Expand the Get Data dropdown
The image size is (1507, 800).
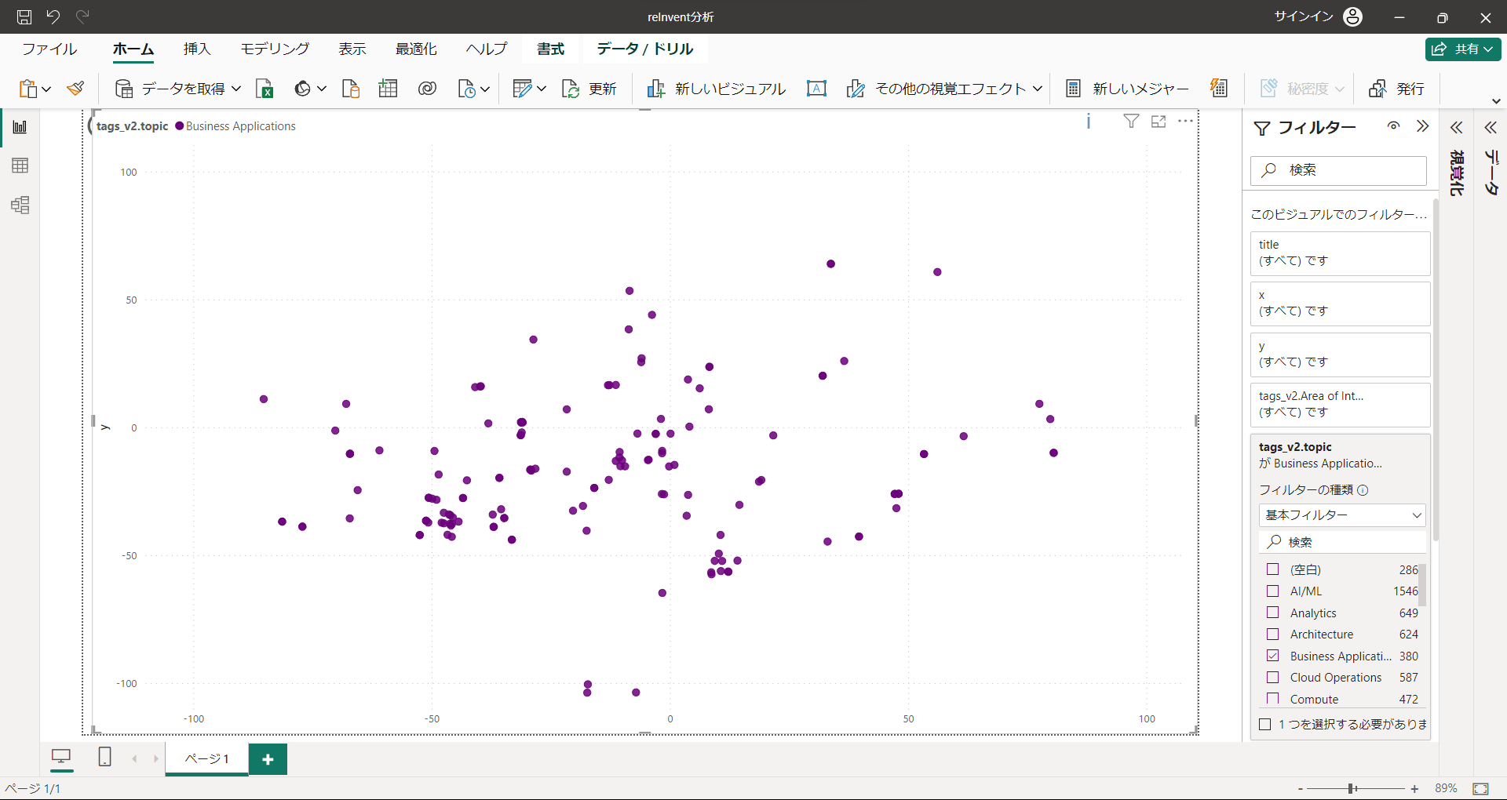tap(235, 89)
